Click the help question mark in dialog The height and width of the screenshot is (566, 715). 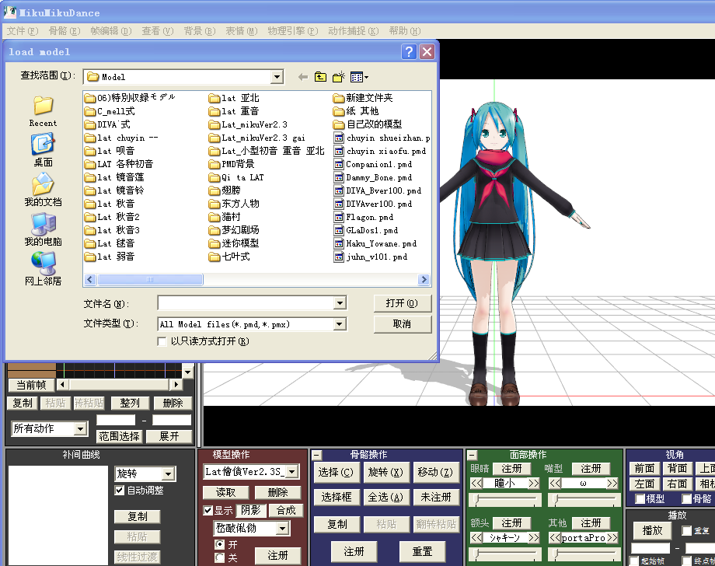tap(409, 51)
